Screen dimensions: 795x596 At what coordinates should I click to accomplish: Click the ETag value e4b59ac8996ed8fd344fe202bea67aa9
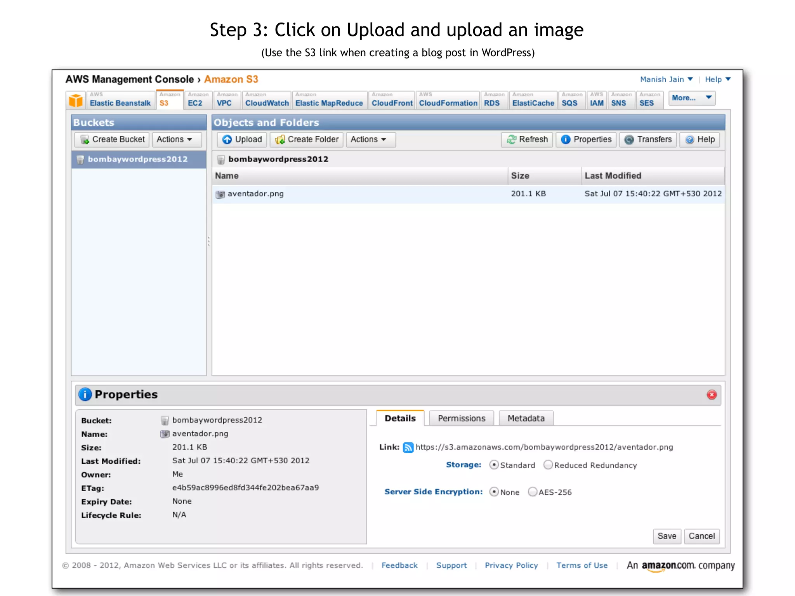pyautogui.click(x=245, y=488)
